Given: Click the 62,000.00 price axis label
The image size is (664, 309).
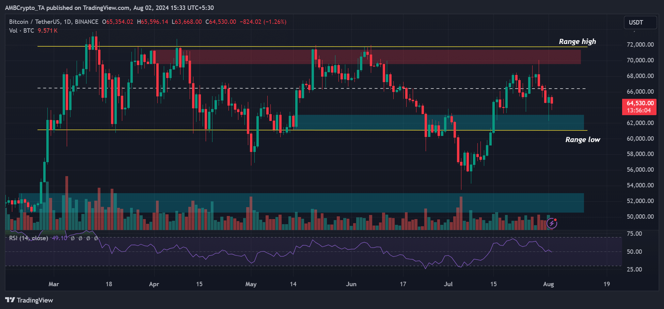Looking at the screenshot, I should (x=640, y=123).
